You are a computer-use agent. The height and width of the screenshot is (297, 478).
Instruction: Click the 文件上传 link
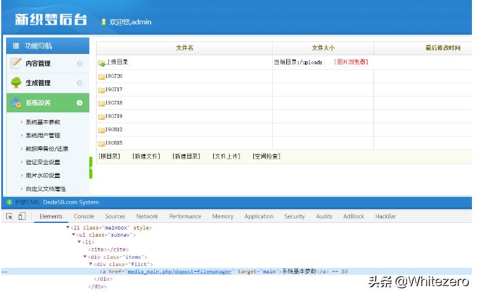tap(226, 156)
